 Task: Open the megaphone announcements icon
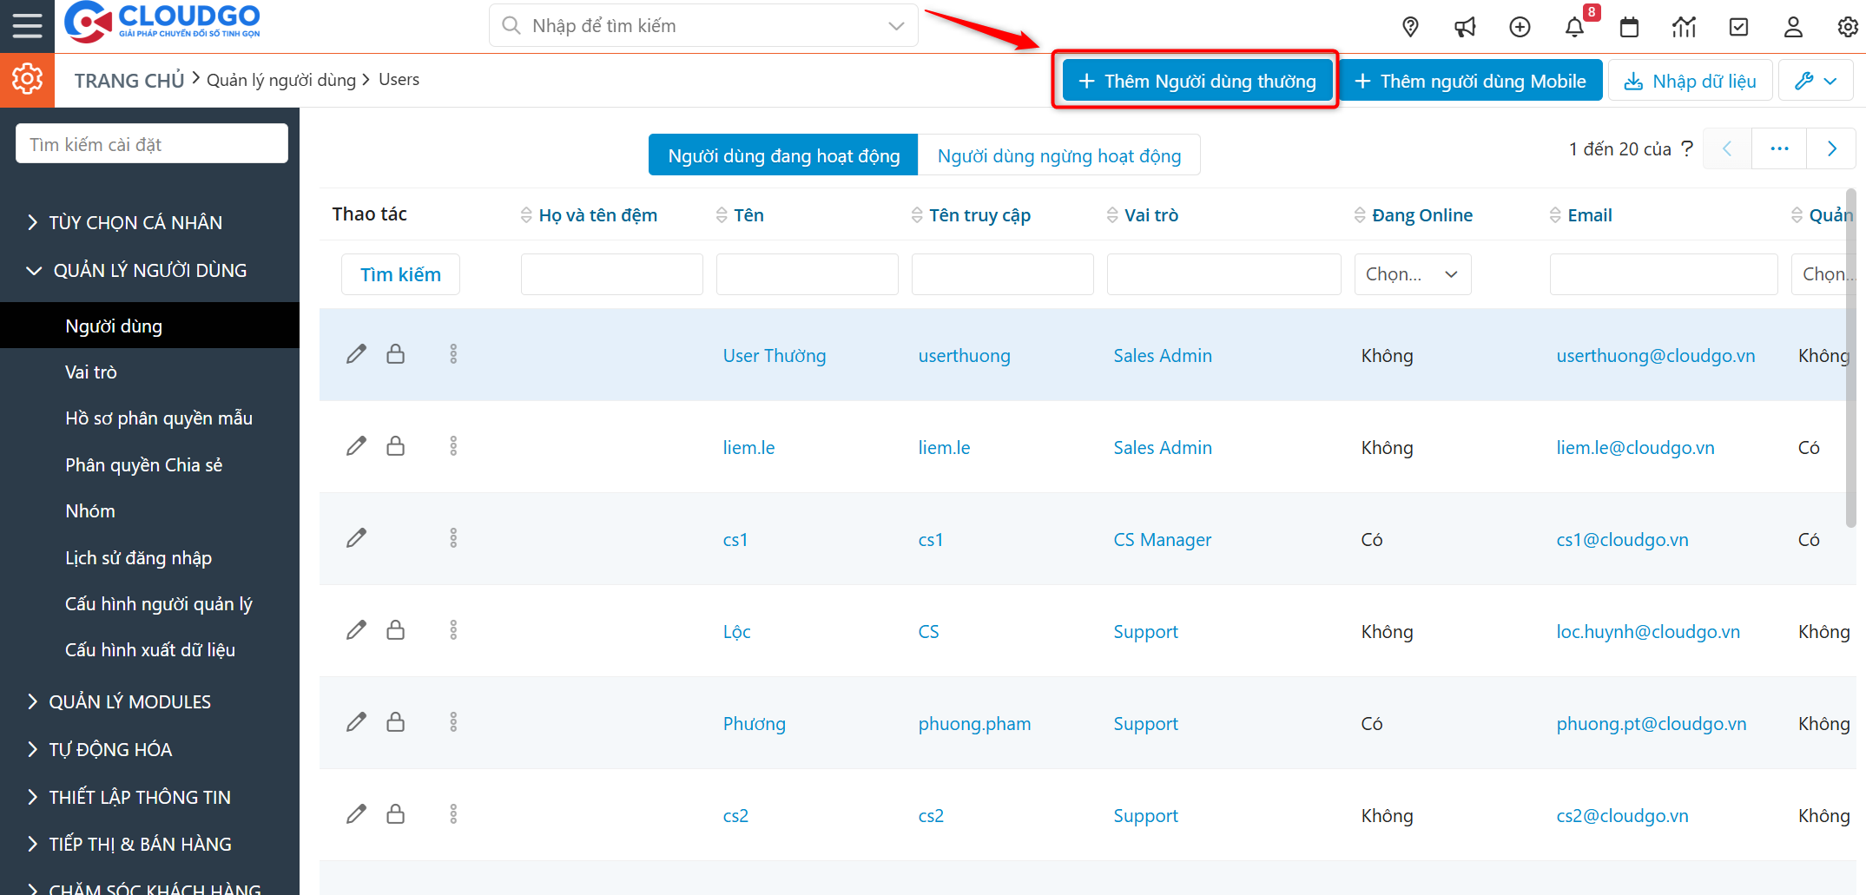tap(1465, 27)
